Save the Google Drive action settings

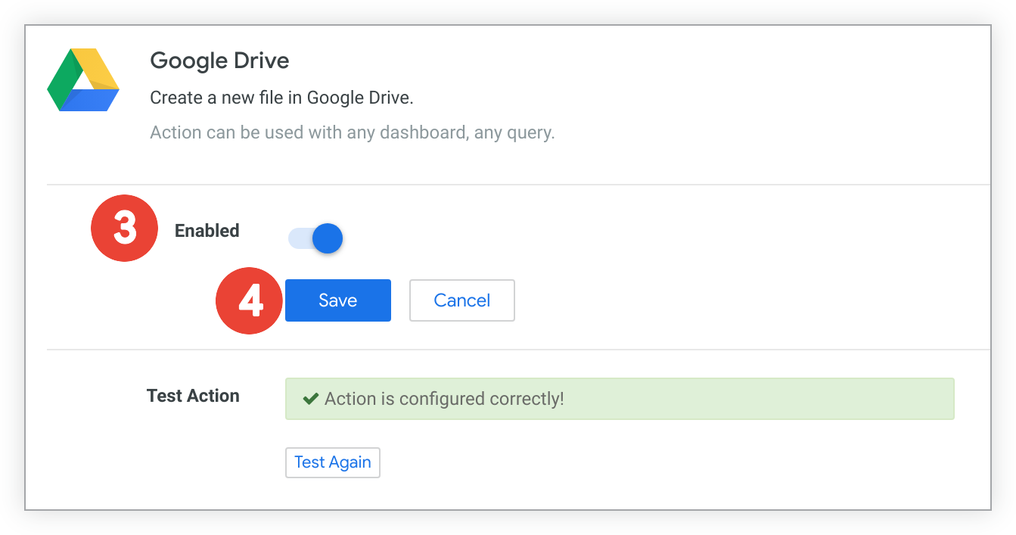(x=338, y=300)
